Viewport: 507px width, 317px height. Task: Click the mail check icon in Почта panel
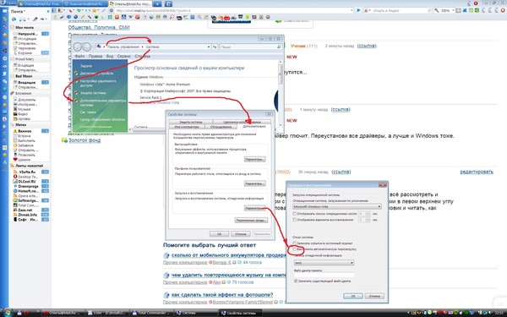click(x=14, y=19)
